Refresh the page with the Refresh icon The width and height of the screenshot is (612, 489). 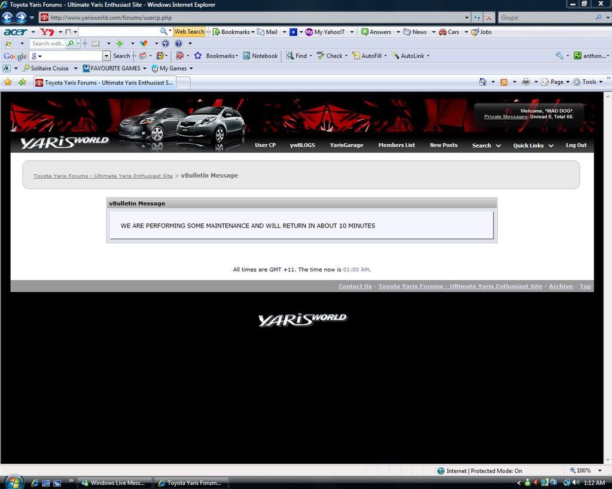[477, 17]
